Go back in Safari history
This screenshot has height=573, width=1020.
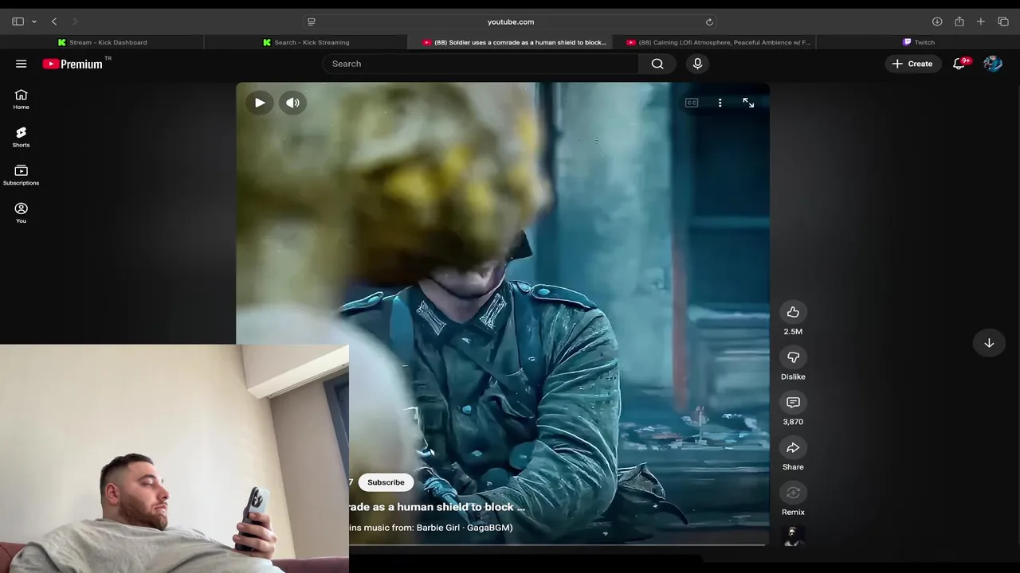pos(54,21)
